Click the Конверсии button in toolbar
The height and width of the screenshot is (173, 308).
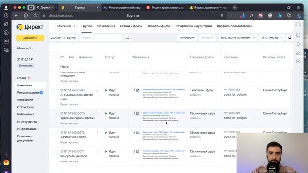(x=187, y=37)
